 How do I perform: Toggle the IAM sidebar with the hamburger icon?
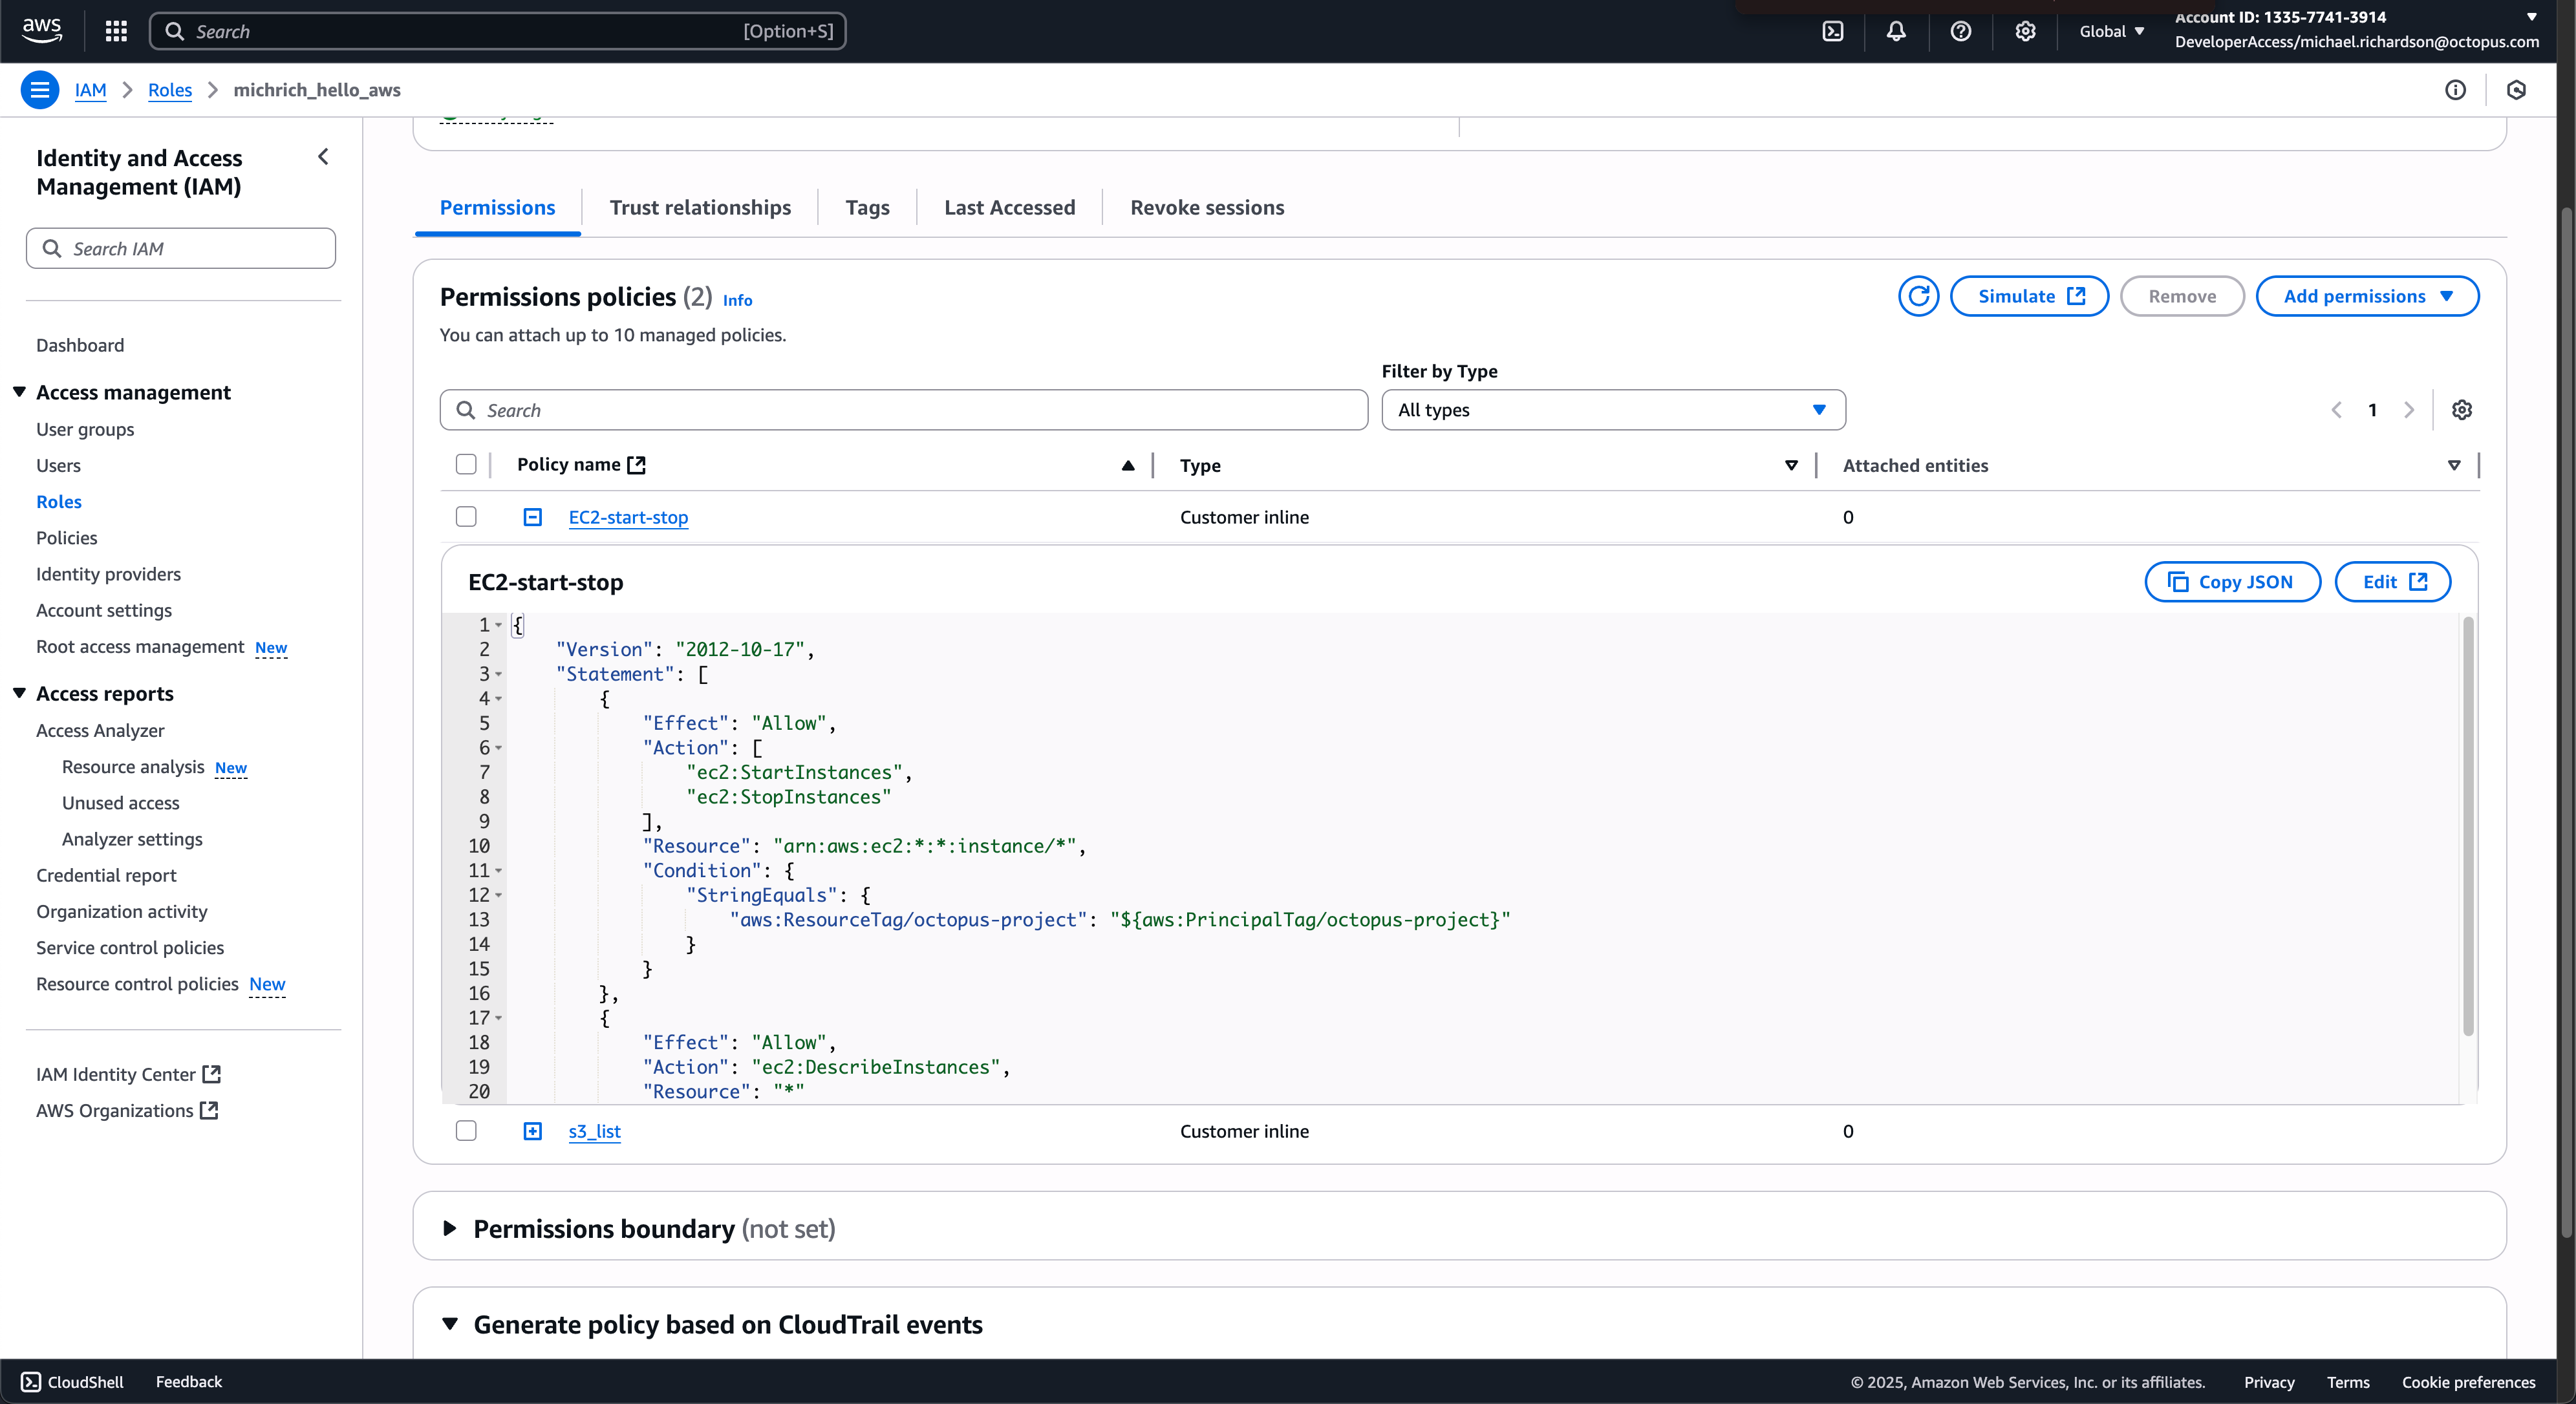(39, 89)
